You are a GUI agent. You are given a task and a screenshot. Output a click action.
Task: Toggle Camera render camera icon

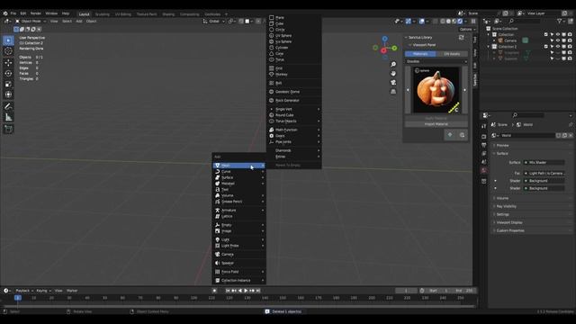[570, 40]
